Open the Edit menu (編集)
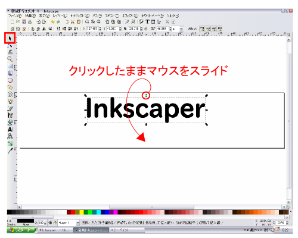 [30, 15]
